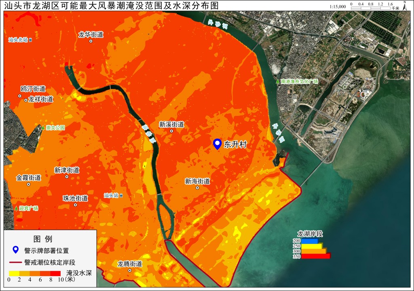
Task: Click the station icon beside 汕头站
Action: (x=121, y=196)
